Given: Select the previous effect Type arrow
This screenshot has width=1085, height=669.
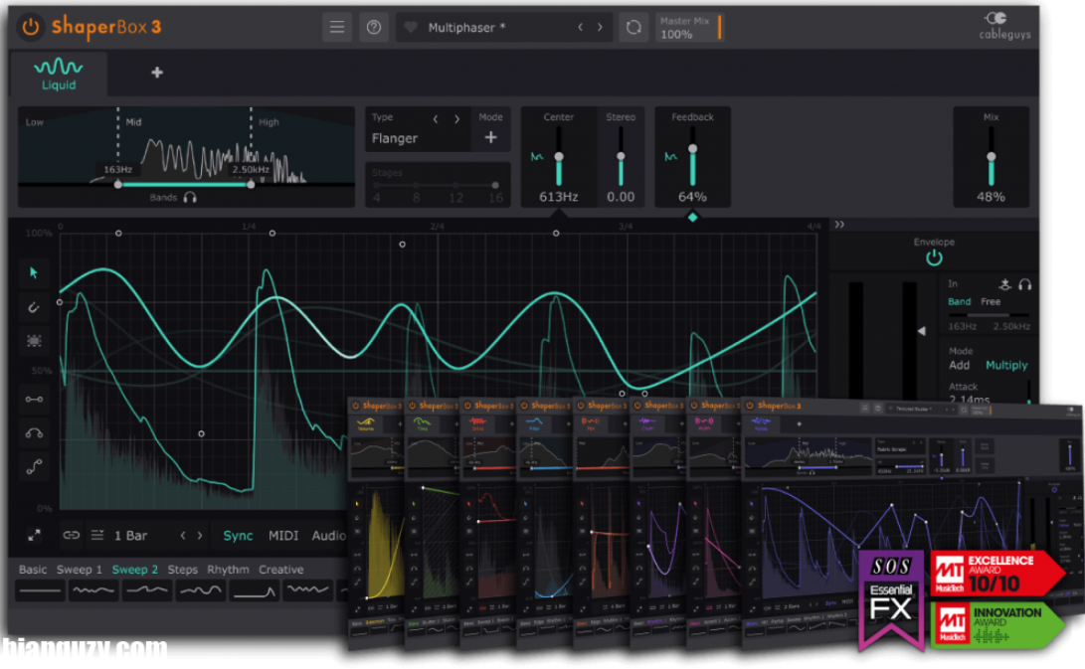Looking at the screenshot, I should [x=436, y=119].
